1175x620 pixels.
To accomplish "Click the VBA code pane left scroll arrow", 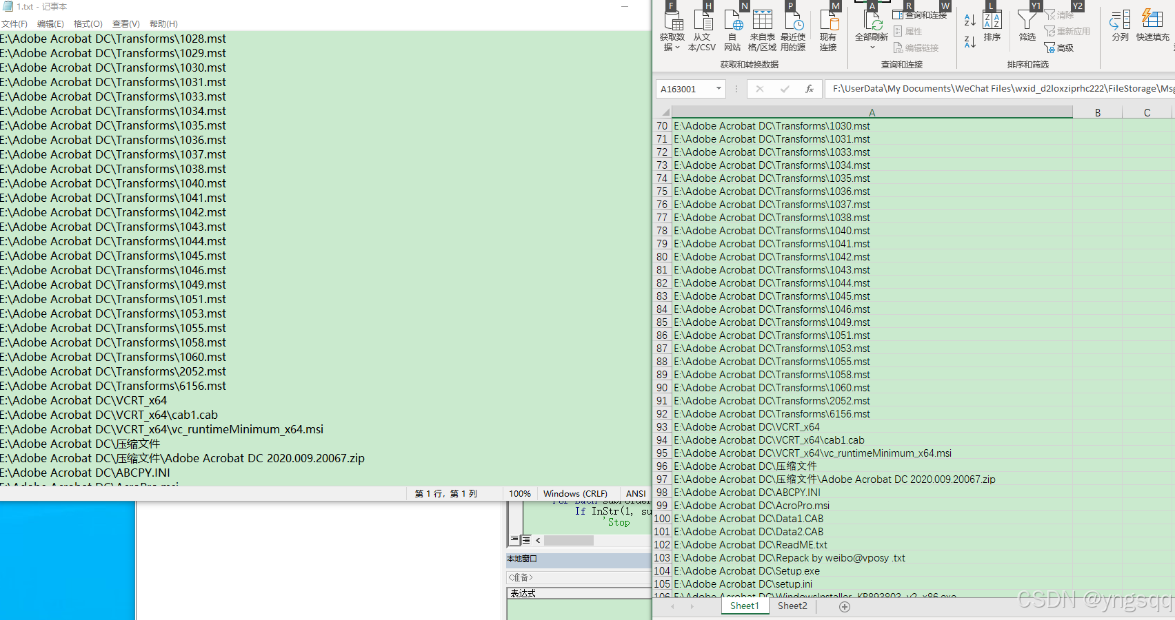I will coord(538,541).
